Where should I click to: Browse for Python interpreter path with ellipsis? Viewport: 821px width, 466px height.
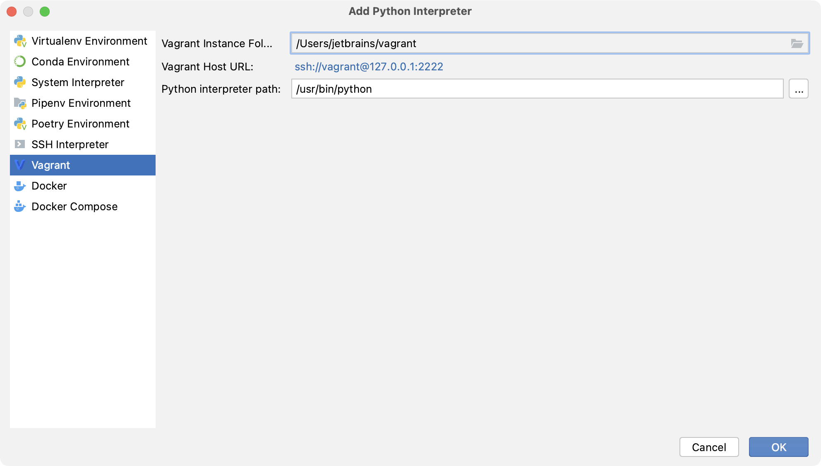click(798, 89)
